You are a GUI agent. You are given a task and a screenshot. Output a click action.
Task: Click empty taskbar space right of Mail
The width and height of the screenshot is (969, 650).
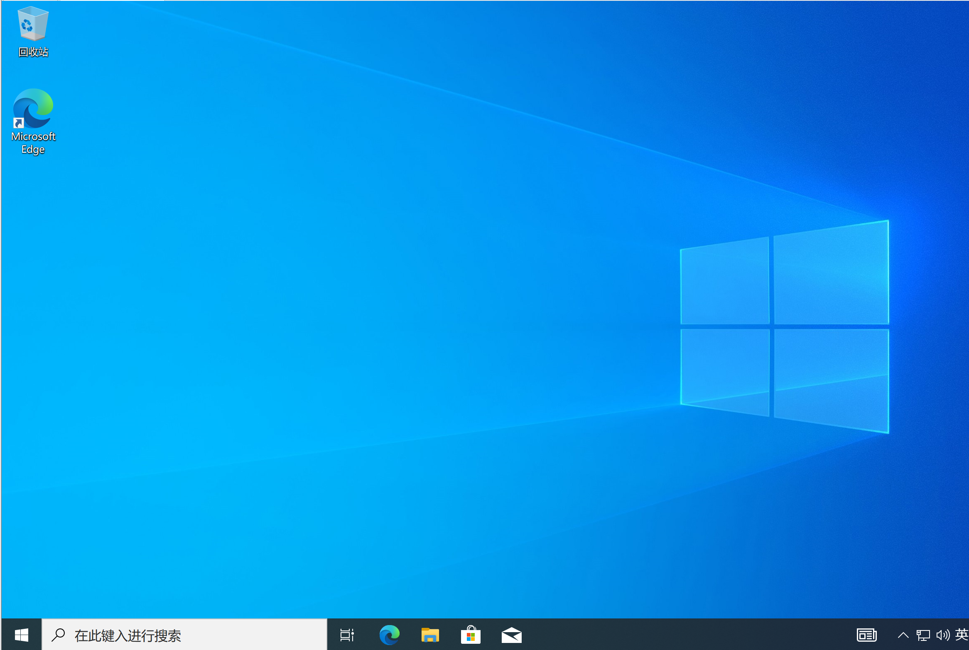pyautogui.click(x=685, y=635)
